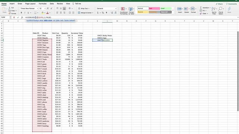Switch to the Data tab
Screen dimensions: 239x134
pos(52,4)
